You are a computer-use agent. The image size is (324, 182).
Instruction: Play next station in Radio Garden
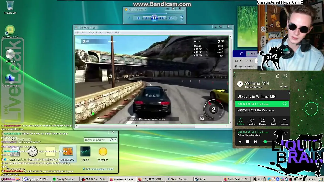[x=255, y=142]
